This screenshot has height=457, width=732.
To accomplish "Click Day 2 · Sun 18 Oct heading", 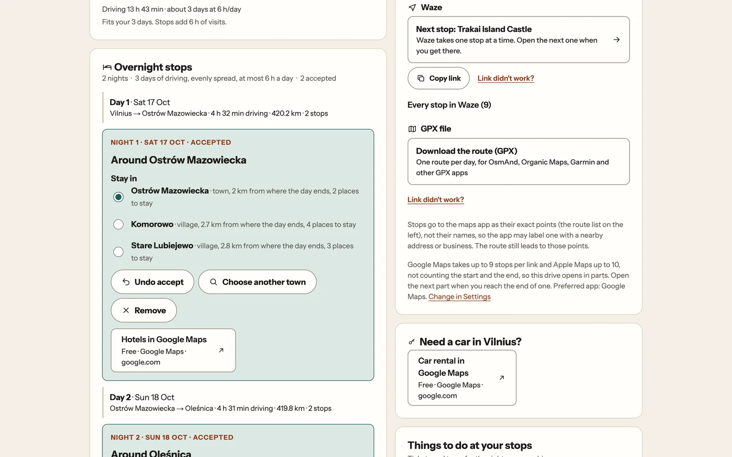I will tap(142, 398).
